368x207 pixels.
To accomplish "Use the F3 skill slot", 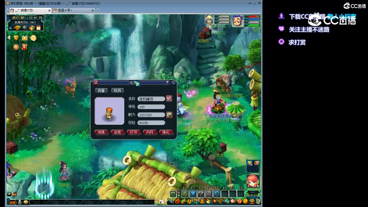I will point(201,194).
